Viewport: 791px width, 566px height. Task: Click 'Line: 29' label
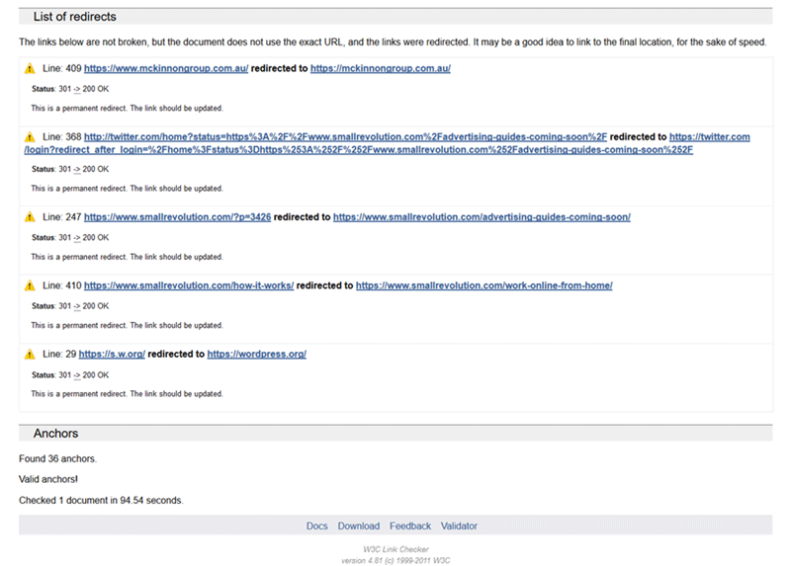coord(59,355)
